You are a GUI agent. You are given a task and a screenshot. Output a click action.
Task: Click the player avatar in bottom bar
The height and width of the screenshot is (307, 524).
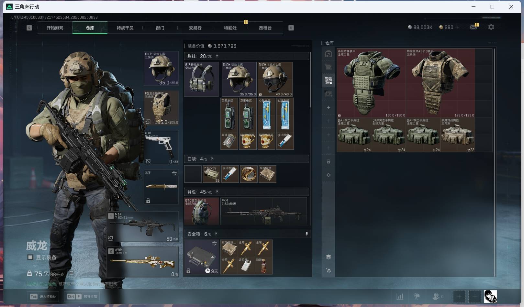coord(490,296)
